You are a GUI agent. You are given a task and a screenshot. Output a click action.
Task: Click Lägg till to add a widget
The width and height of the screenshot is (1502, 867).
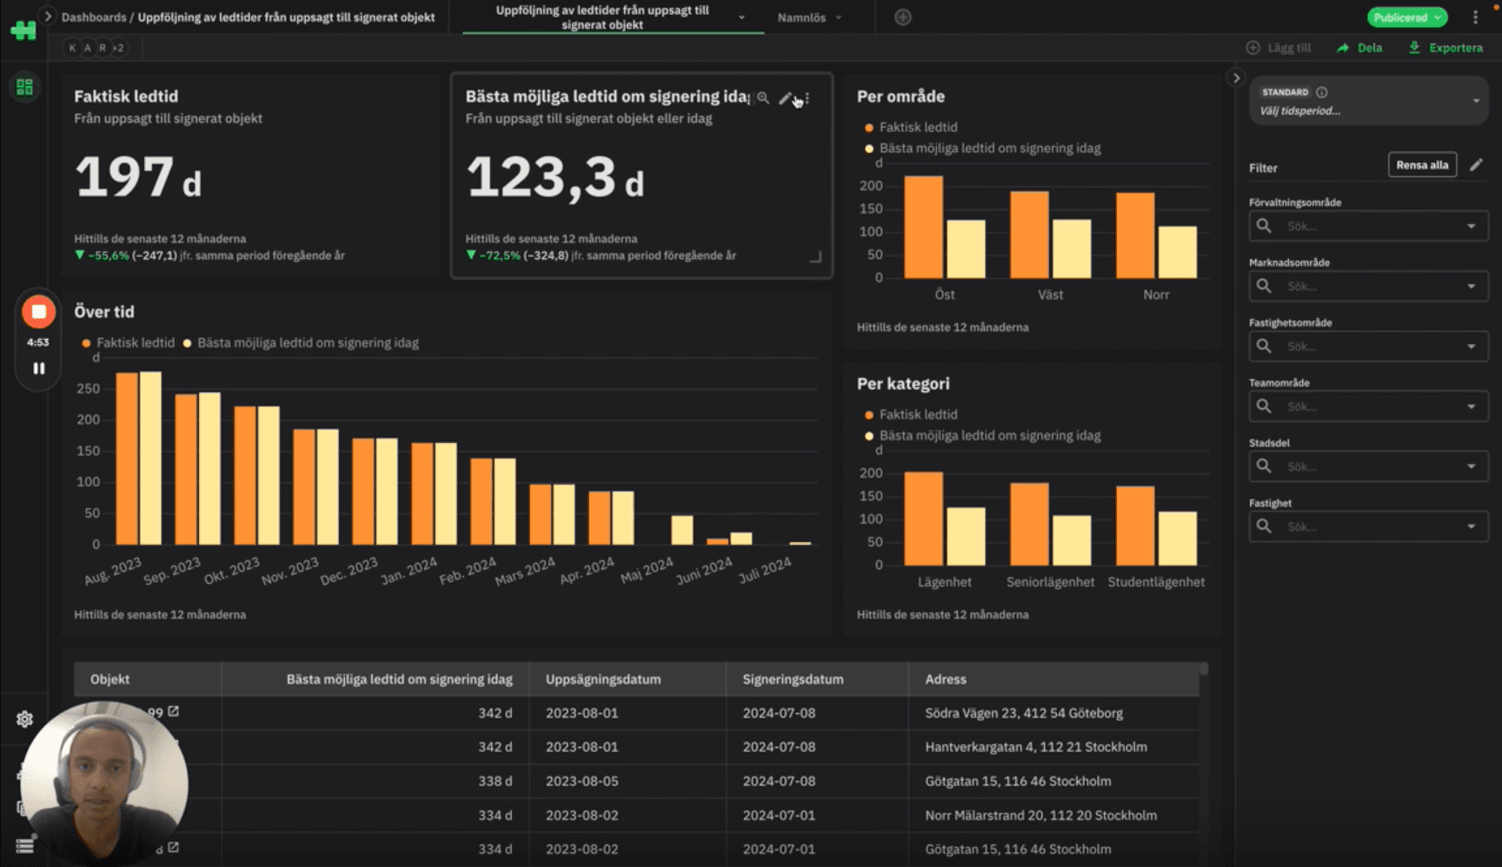(1279, 48)
